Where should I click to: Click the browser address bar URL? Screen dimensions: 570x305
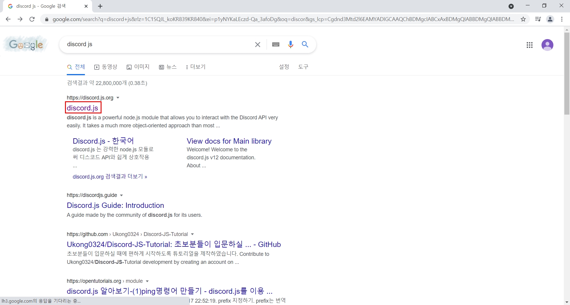(x=283, y=19)
